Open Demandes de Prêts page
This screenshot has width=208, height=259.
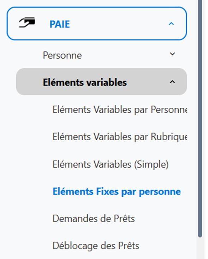point(94,219)
